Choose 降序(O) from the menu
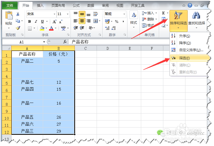The image size is (214, 146). 189,43
